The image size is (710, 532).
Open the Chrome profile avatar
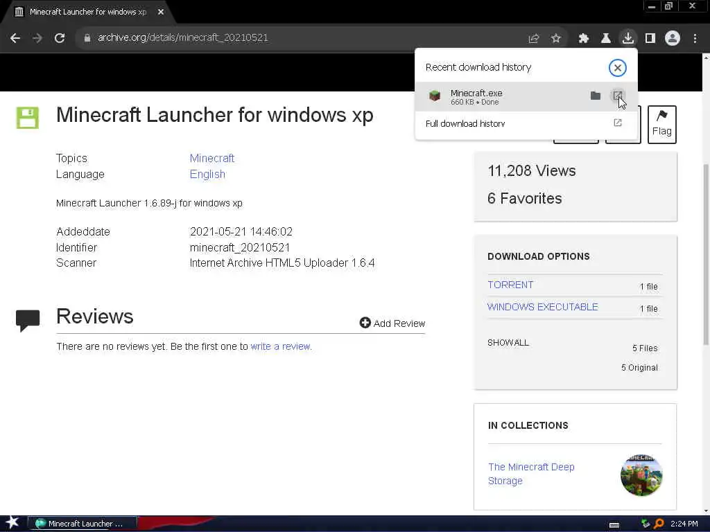(x=673, y=39)
